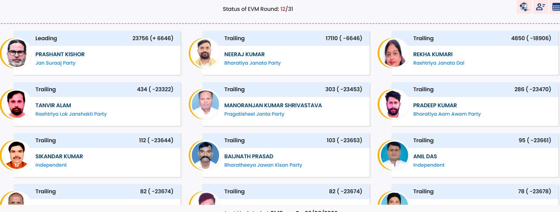Select the PRASHANT KISHOR name
This screenshot has width=560, height=212.
pos(60,54)
